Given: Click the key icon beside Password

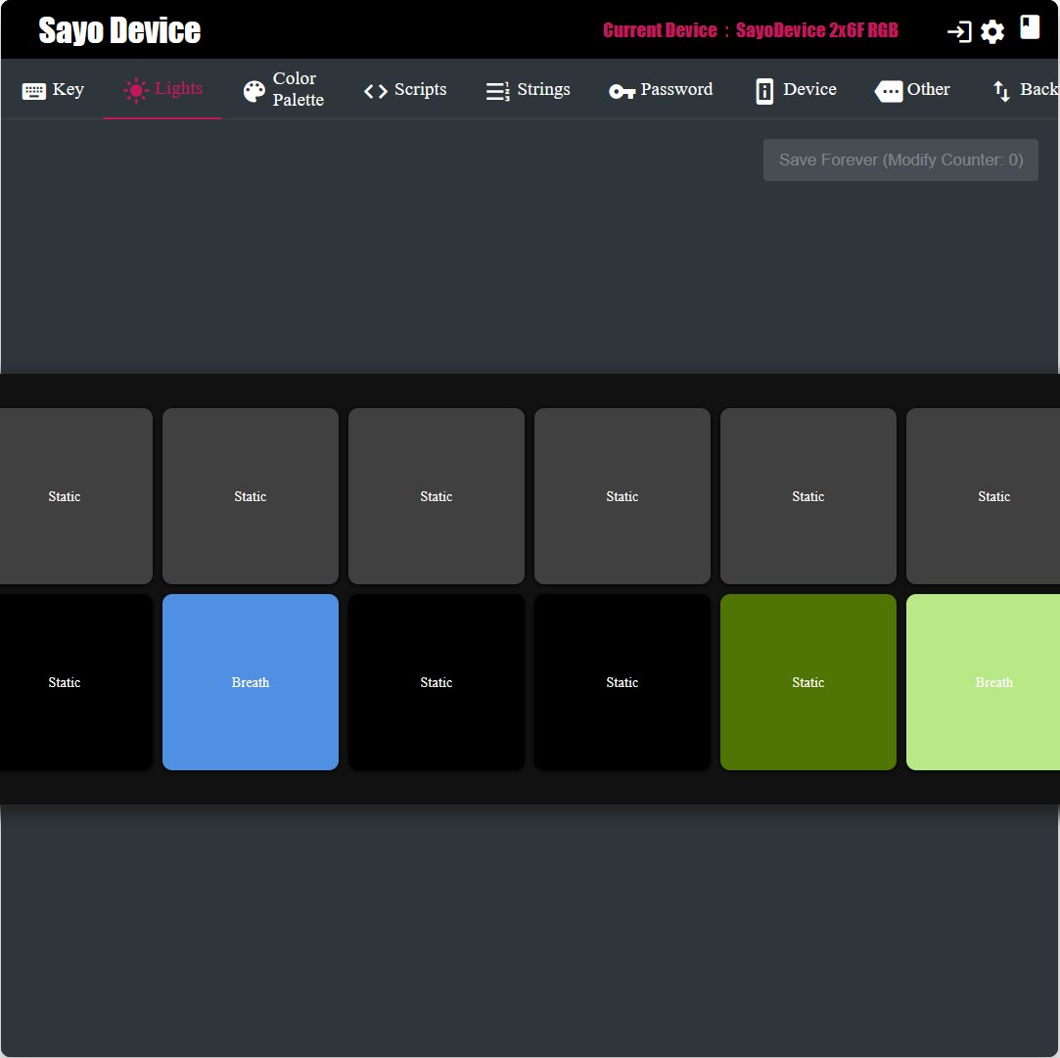Looking at the screenshot, I should [622, 91].
